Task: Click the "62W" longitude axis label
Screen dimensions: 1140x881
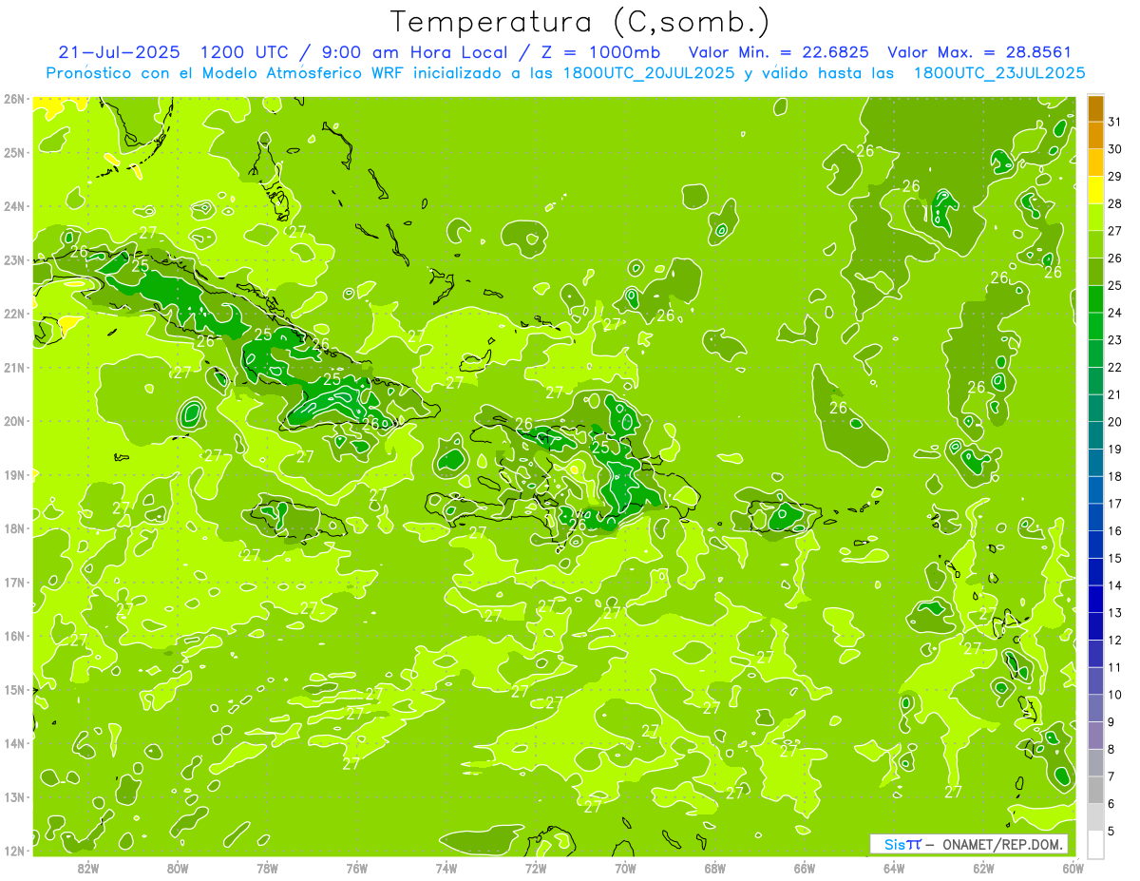Action: pos(983,868)
